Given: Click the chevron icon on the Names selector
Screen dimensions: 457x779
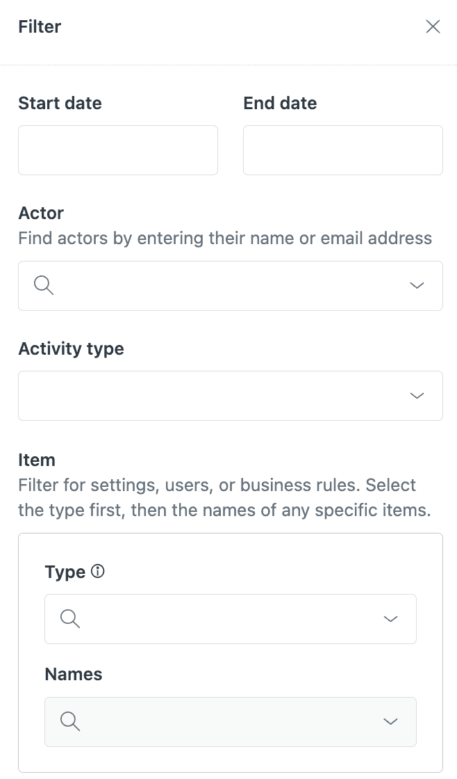Looking at the screenshot, I should (390, 721).
